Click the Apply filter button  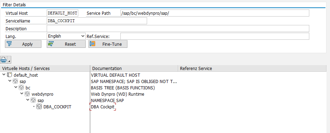coord(23,44)
